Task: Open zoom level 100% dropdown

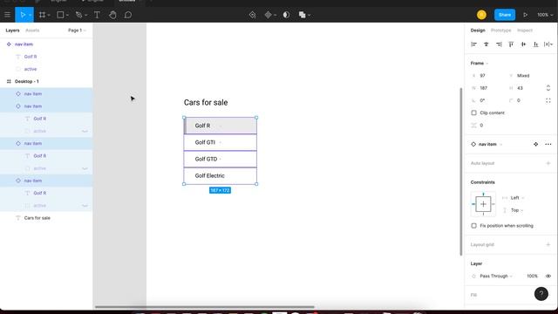Action: point(545,15)
